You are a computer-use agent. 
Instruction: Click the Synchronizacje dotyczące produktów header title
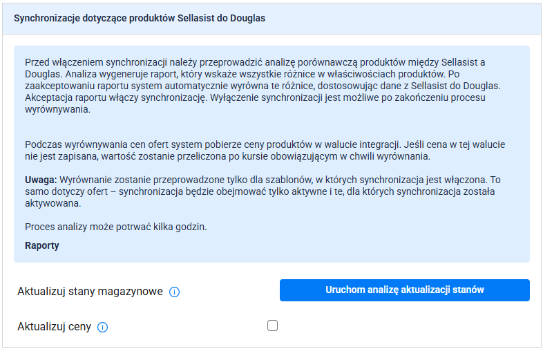140,18
